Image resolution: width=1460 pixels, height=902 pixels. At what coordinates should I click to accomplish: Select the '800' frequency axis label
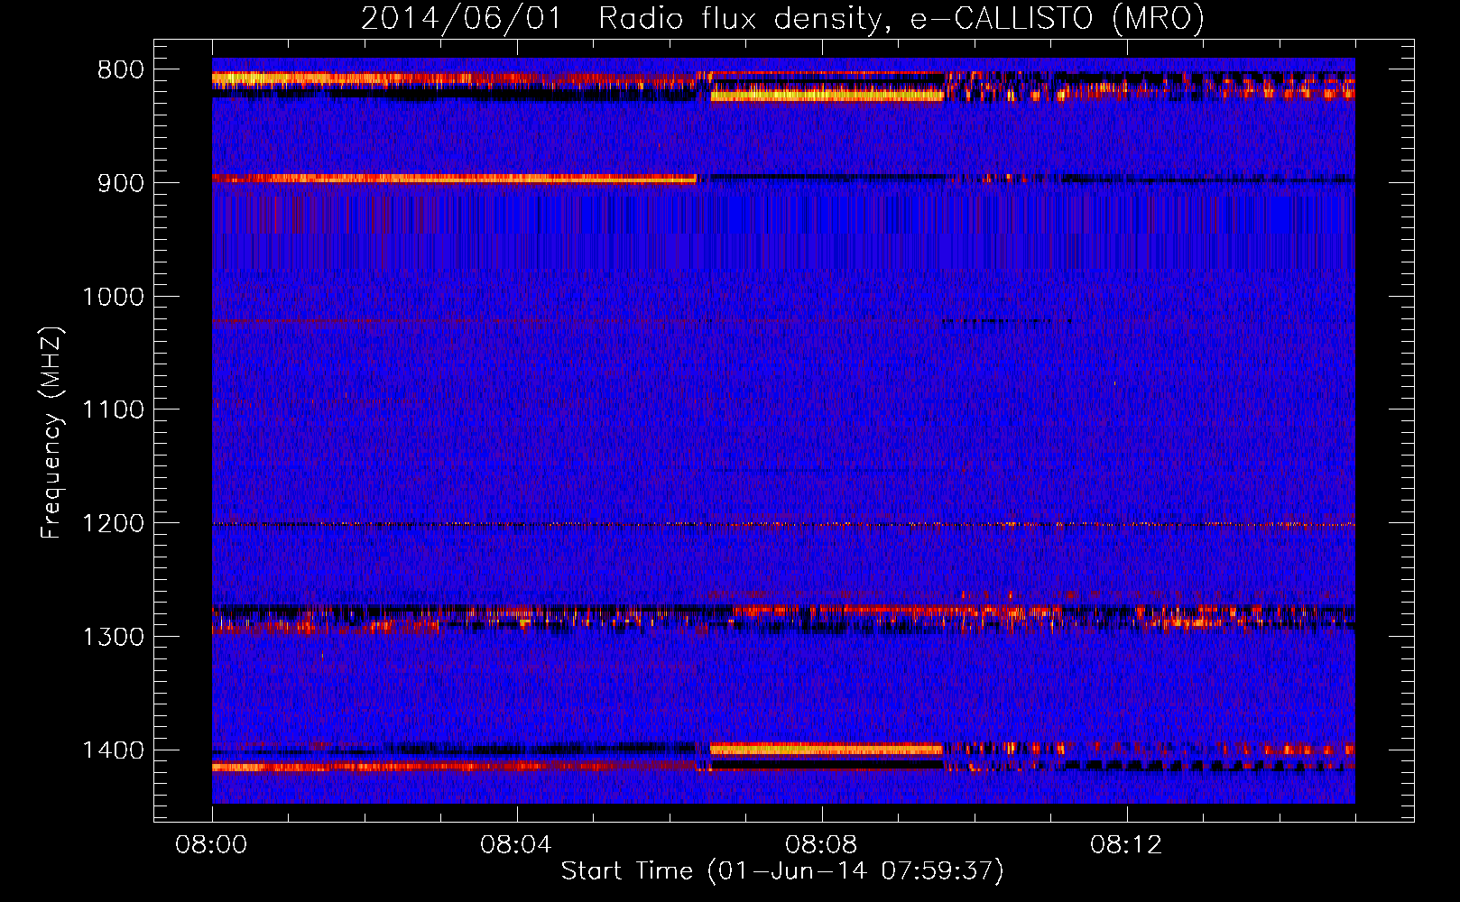tap(121, 70)
